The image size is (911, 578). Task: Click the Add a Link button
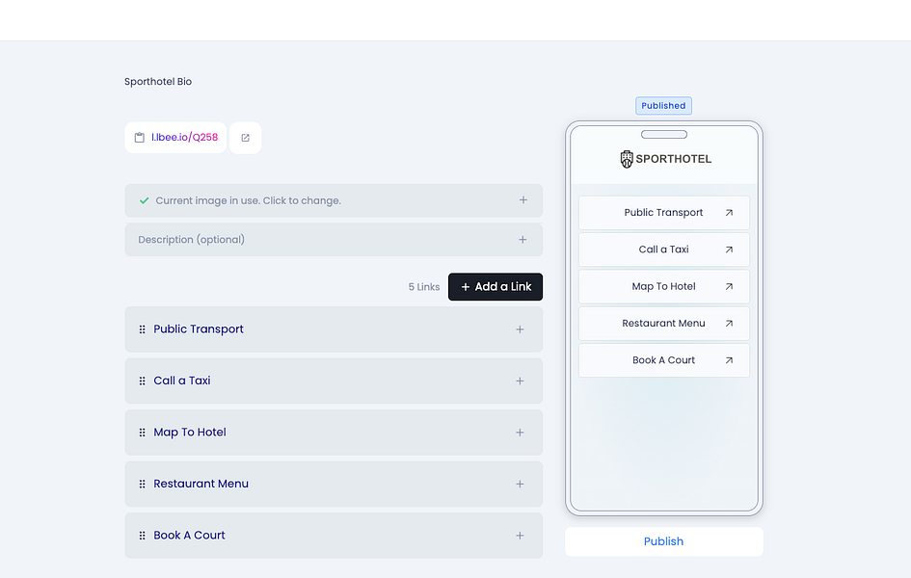coord(495,286)
